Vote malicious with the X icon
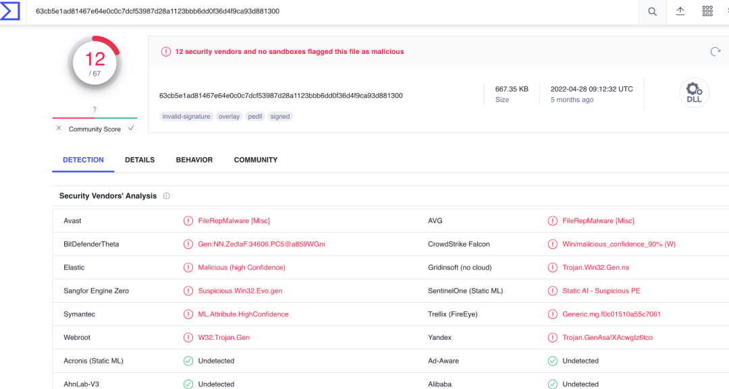 (x=59, y=128)
